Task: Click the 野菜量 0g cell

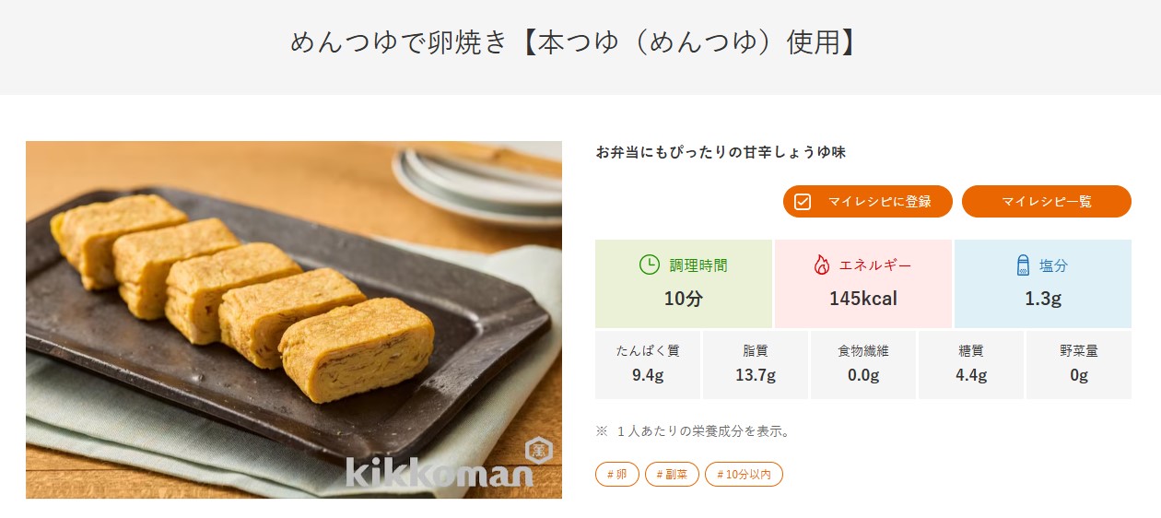Action: point(1079,365)
